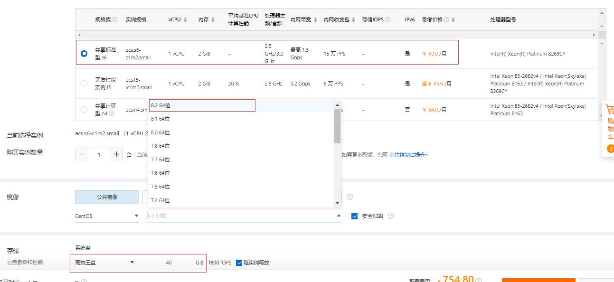Collapse the image version dropdown arrow
Image resolution: width=614 pixels, height=282 pixels.
(x=339, y=216)
